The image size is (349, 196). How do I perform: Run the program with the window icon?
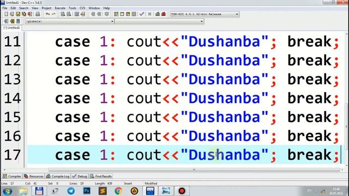pyautogui.click(x=122, y=14)
